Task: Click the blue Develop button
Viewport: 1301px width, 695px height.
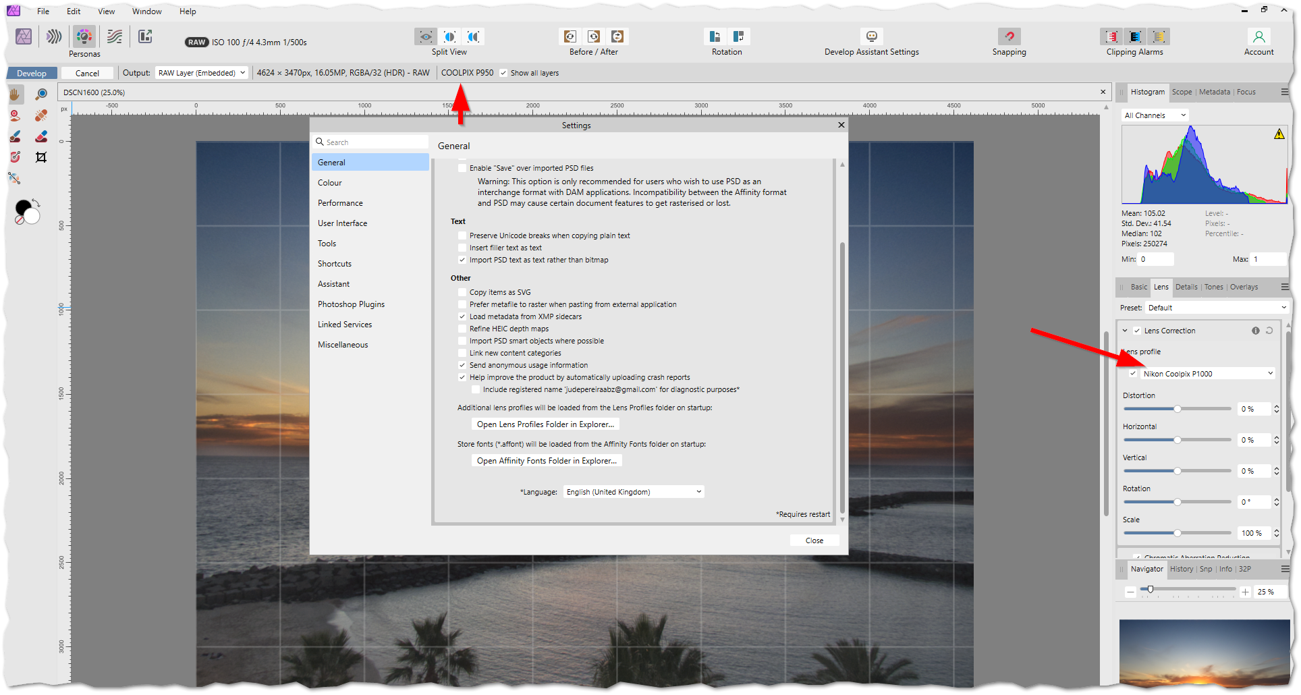Action: (x=32, y=73)
